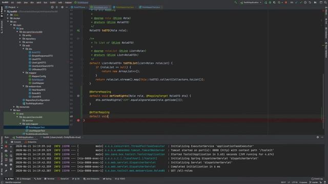Click the Show History clock icon
The image size is (328, 184).
[305, 3]
